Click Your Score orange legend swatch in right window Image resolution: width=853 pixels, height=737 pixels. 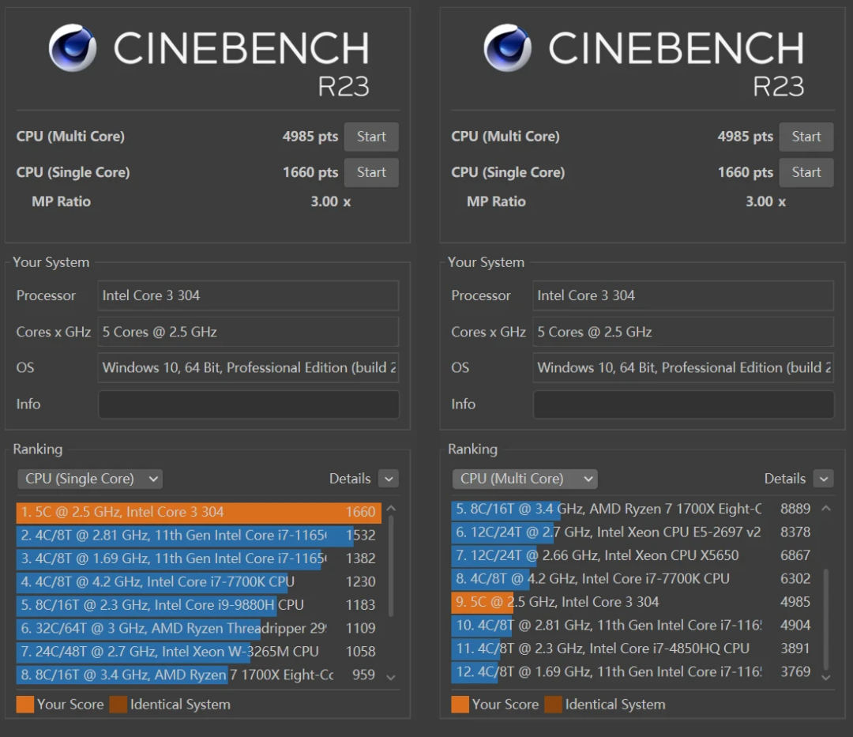(460, 705)
